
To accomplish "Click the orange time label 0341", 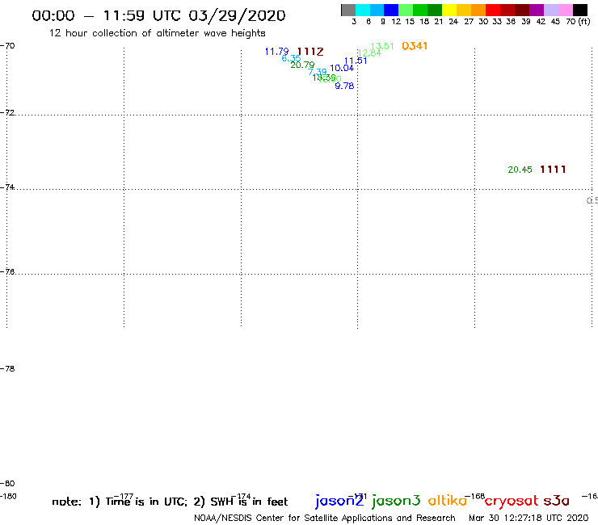I will [x=415, y=46].
